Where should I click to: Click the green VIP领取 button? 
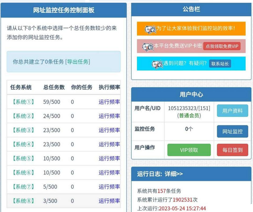tap(189, 150)
